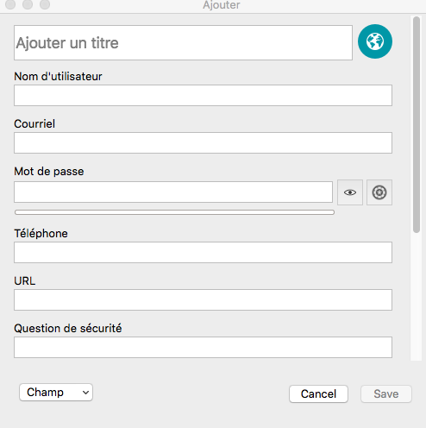This screenshot has width=426, height=428.
Task: Click the Ajouter window title
Action: pos(222,5)
